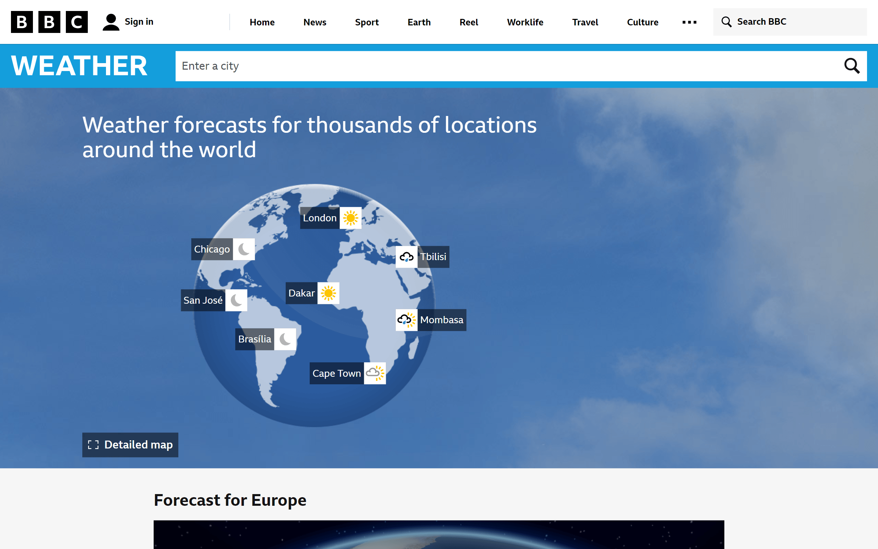Click the more options ellipsis menu
The height and width of the screenshot is (549, 878).
point(690,21)
